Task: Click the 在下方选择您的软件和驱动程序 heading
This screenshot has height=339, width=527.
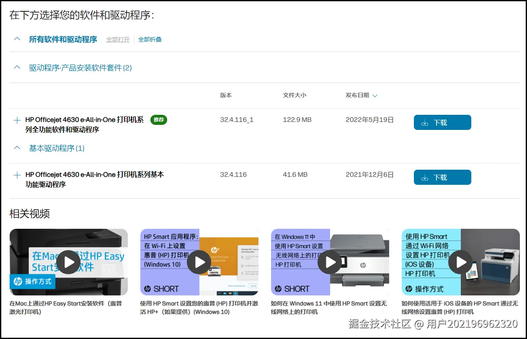Action: [x=82, y=16]
